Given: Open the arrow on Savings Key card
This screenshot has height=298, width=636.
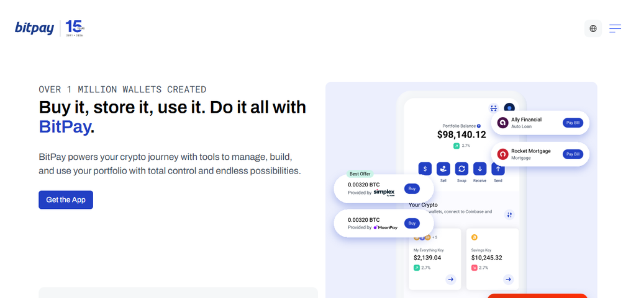Looking at the screenshot, I should 508,279.
